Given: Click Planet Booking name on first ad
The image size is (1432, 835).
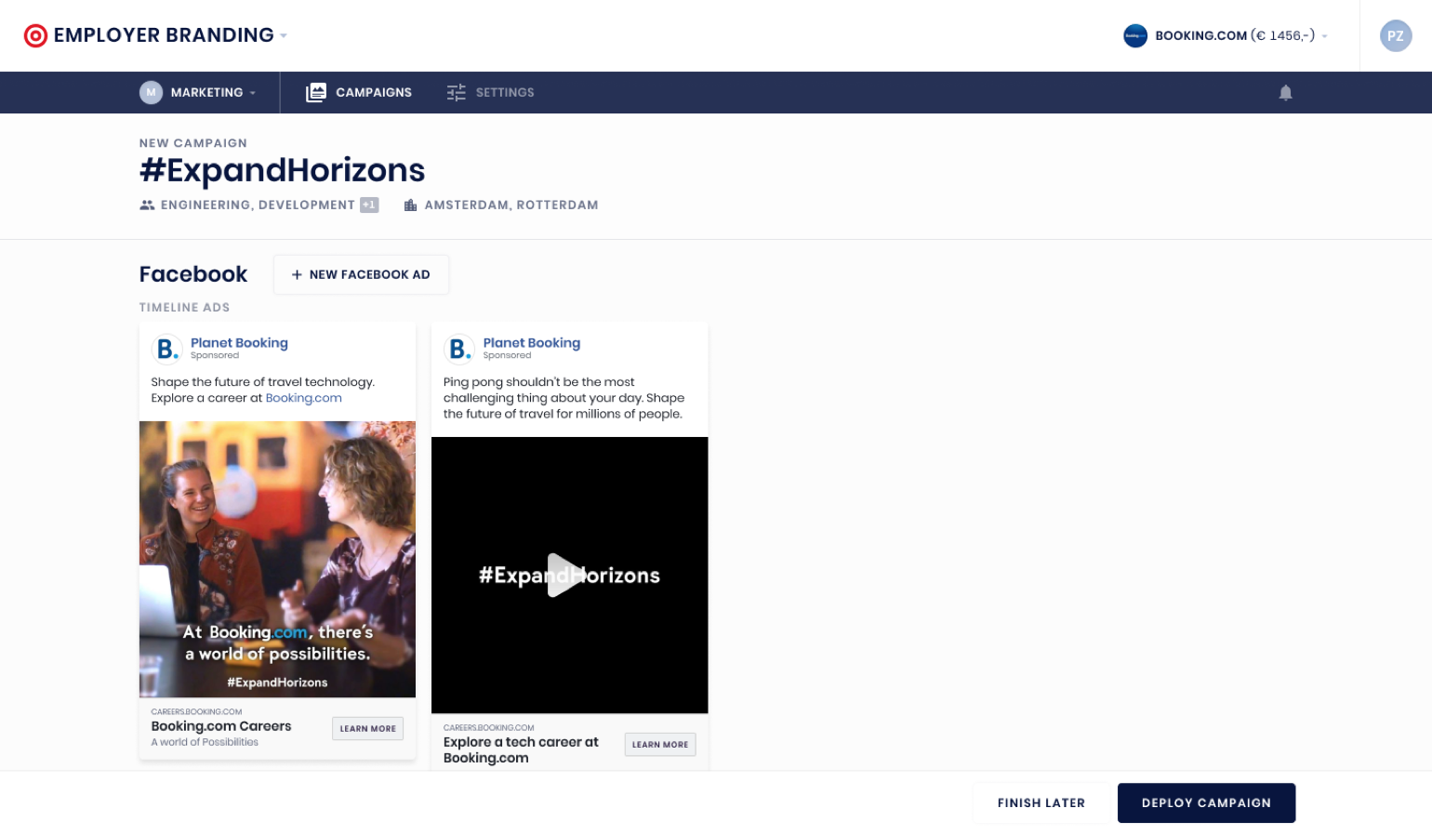Looking at the screenshot, I should click(x=239, y=342).
